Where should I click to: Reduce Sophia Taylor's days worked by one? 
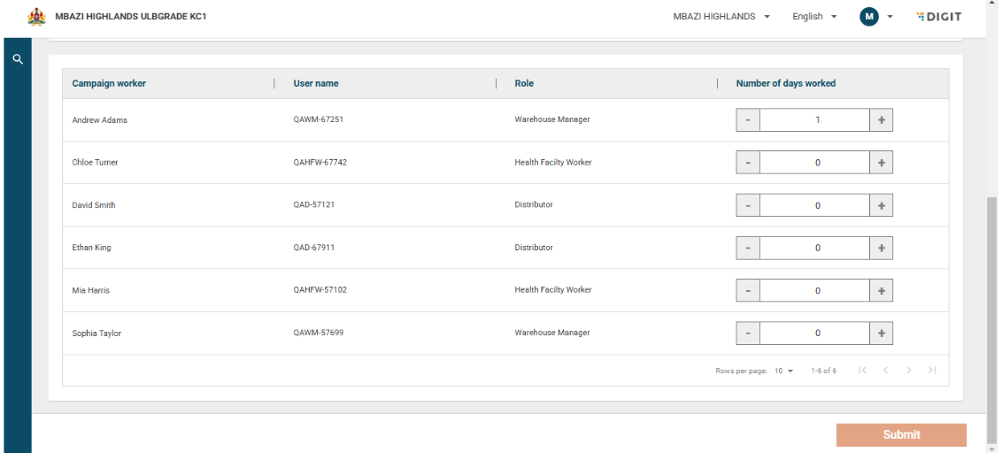point(748,333)
